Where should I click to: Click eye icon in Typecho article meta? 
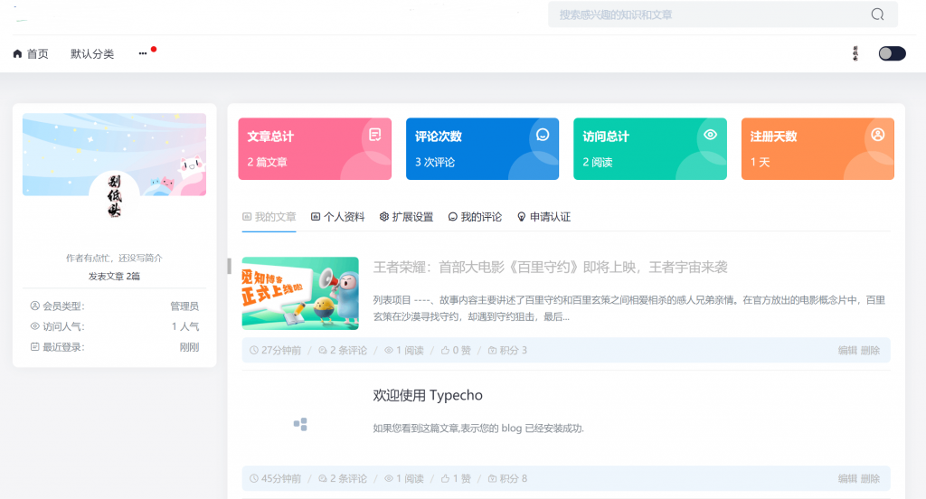pos(389,478)
